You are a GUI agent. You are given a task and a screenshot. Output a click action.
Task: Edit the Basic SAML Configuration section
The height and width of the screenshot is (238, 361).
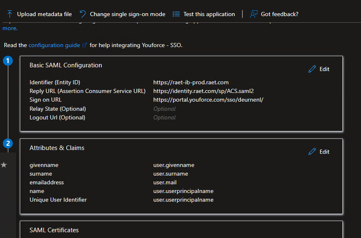click(324, 69)
